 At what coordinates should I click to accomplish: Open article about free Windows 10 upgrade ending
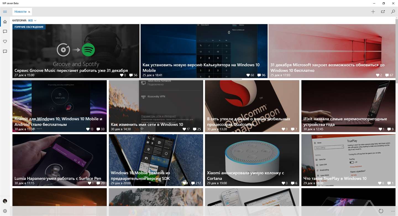pos(328,68)
